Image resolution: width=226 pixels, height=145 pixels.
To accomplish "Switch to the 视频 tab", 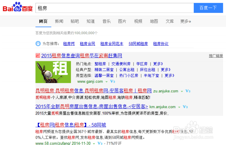I will [138, 21].
